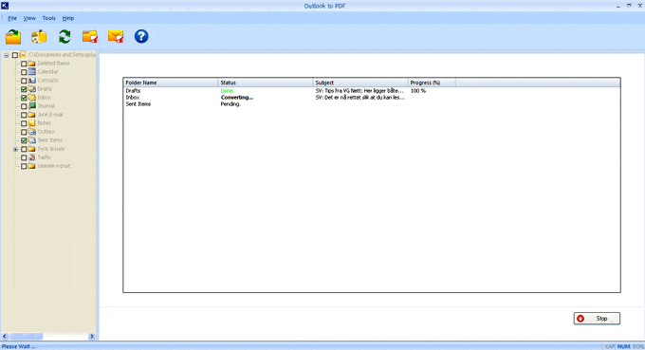Click the mailbox toolbar icon
The width and height of the screenshot is (645, 350).
[39, 37]
